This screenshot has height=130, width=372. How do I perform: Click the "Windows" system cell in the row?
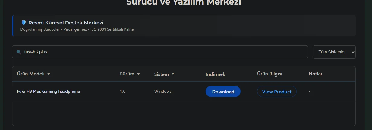pos(163,91)
